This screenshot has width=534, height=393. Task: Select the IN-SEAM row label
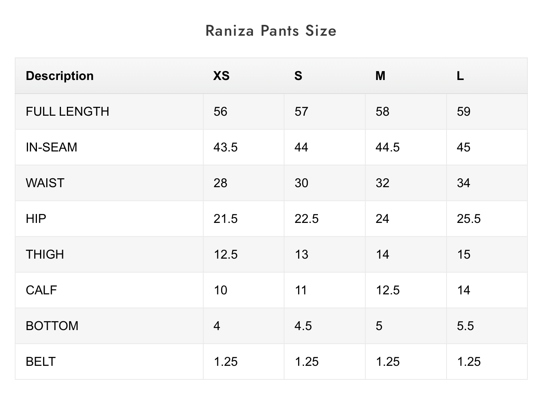(x=51, y=147)
